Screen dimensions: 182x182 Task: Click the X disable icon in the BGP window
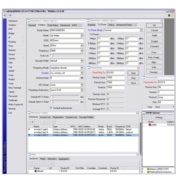coord(46,164)
